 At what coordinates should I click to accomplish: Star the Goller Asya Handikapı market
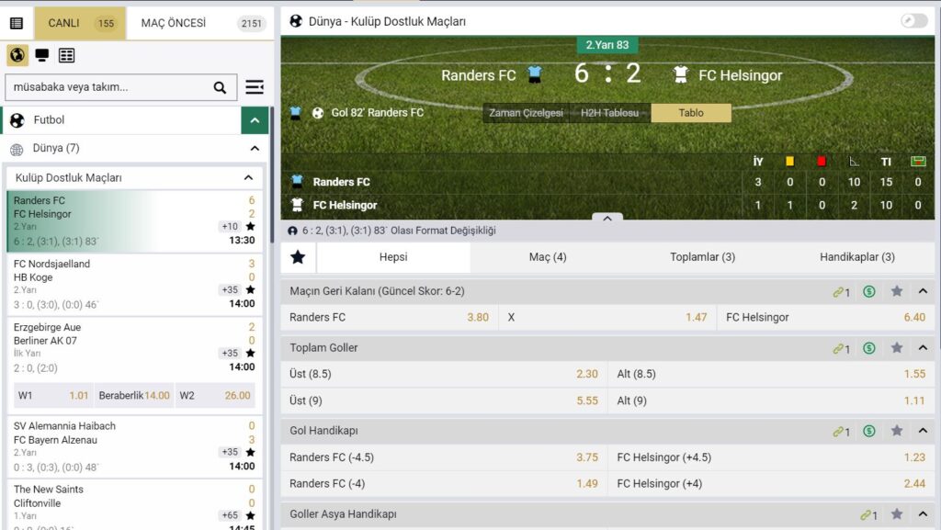pos(897,513)
